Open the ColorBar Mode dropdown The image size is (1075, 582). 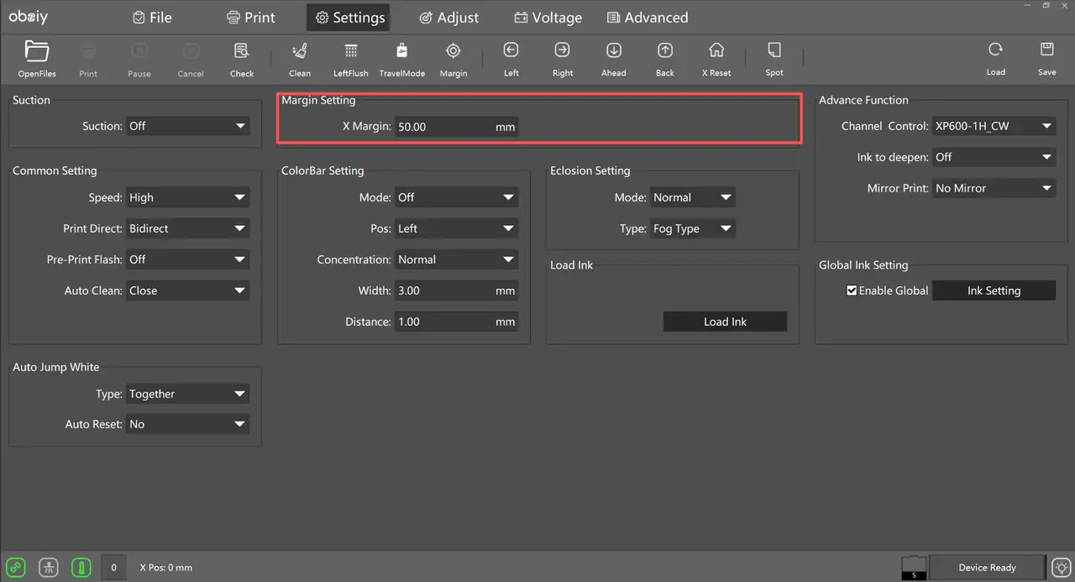456,197
